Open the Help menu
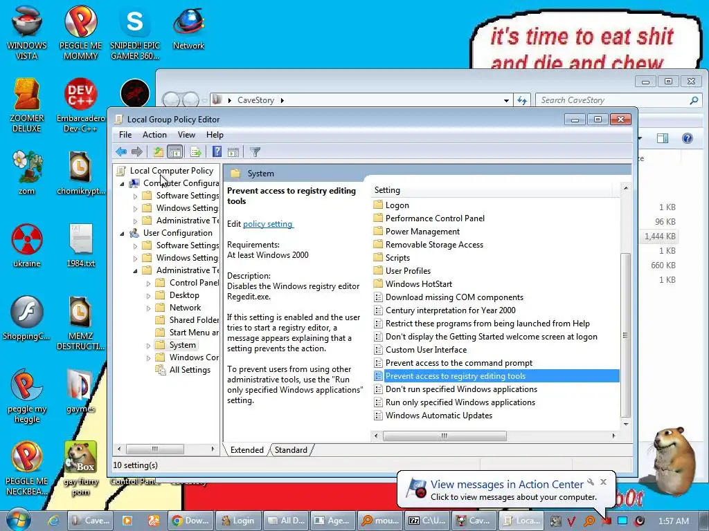The image size is (709, 531). point(215,135)
